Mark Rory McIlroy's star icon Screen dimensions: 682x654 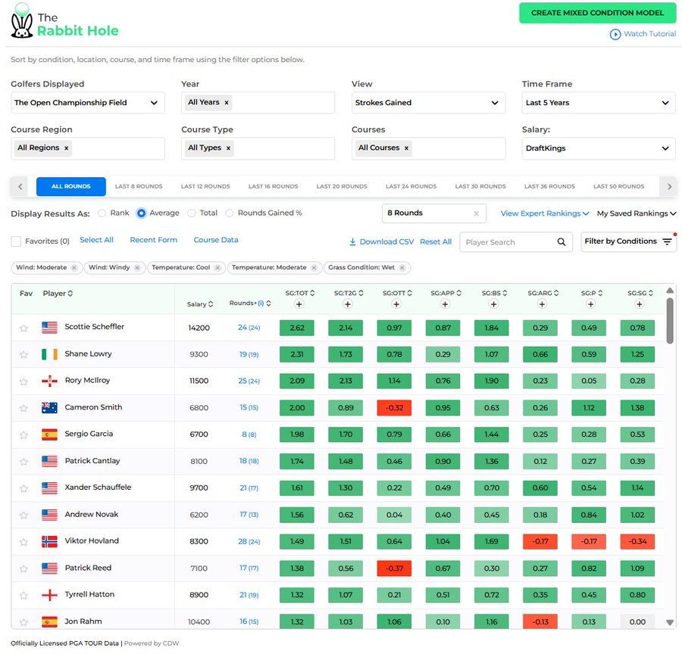23,381
